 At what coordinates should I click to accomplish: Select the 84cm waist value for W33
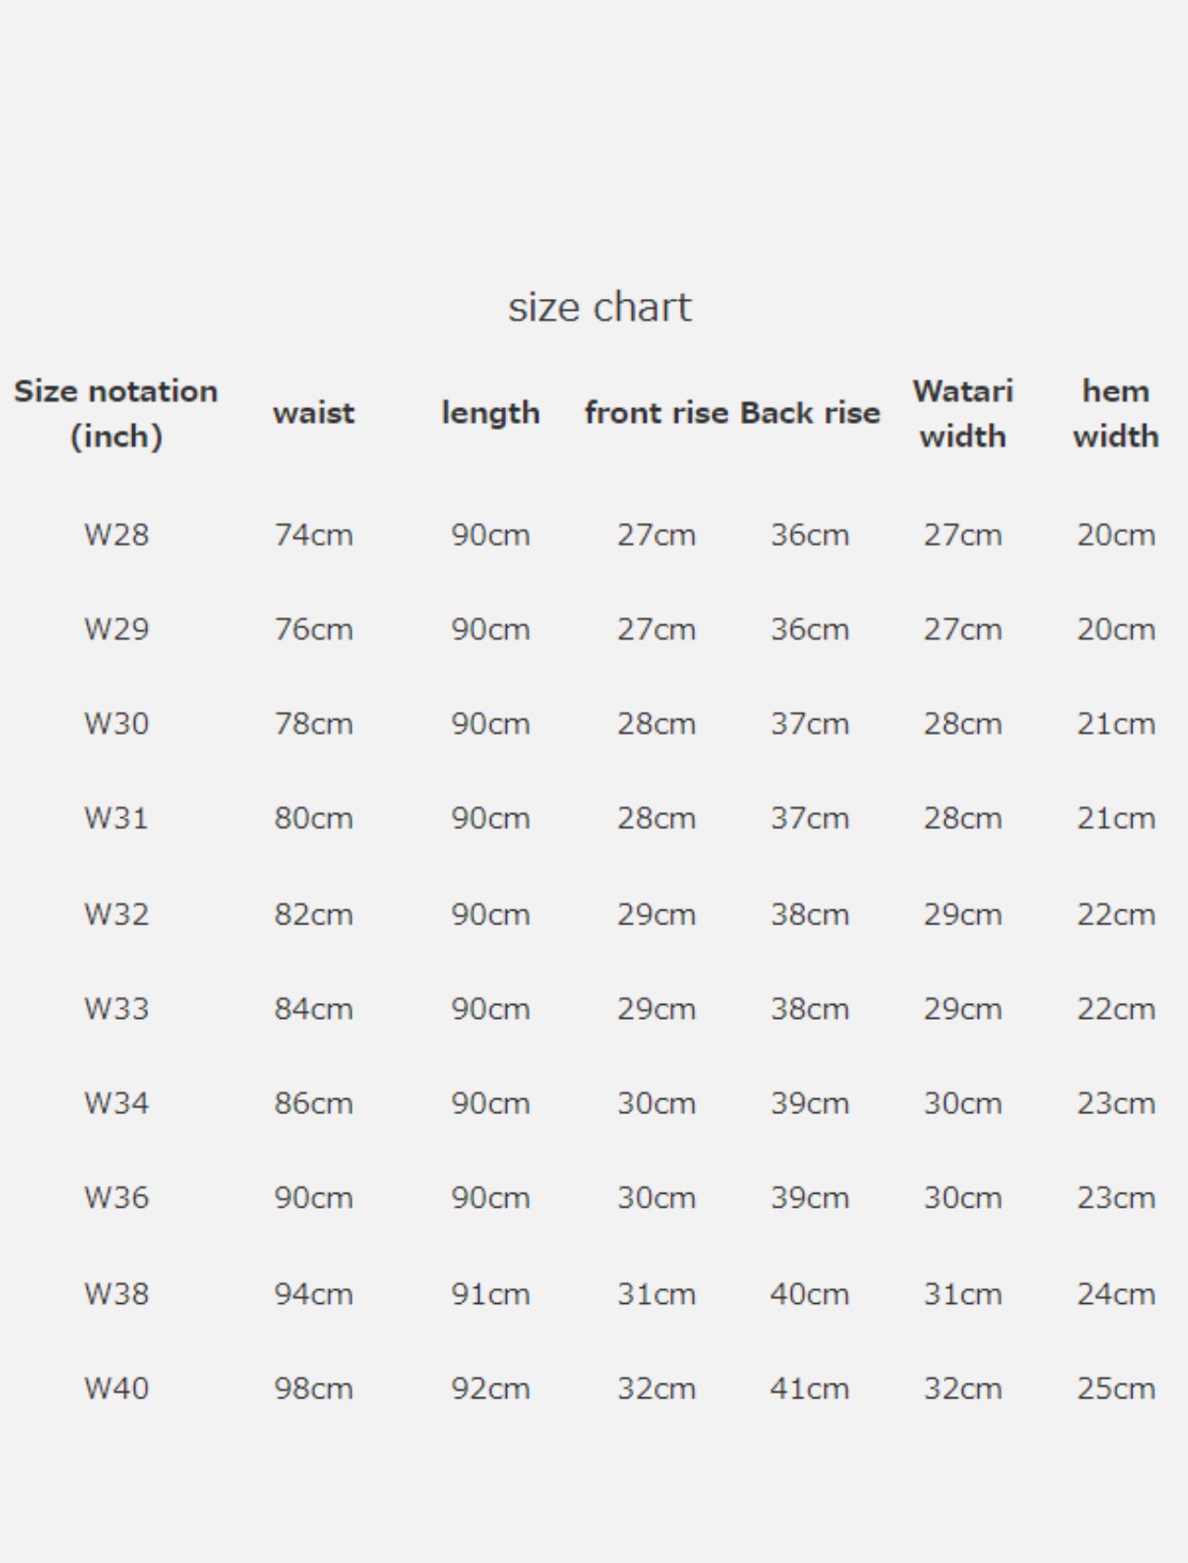point(314,1009)
